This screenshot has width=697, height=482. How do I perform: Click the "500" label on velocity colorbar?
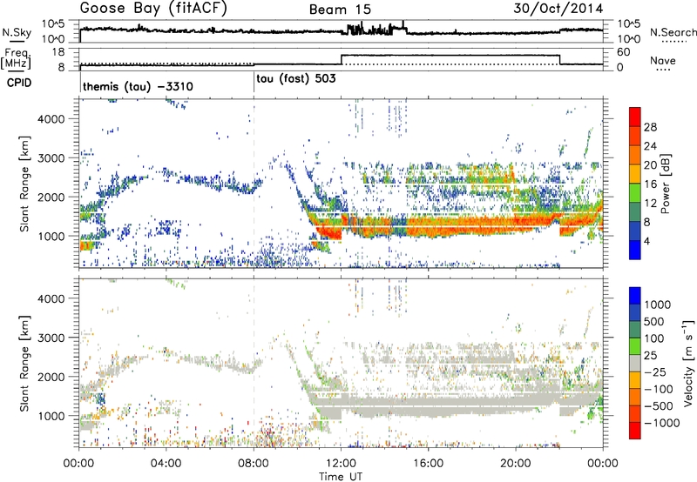(x=655, y=322)
